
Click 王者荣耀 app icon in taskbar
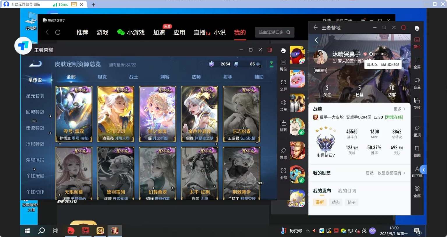(x=115, y=231)
